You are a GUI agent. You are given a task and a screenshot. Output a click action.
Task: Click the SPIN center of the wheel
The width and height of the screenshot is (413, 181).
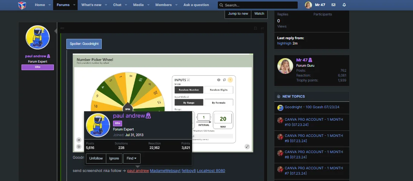tap(128, 109)
